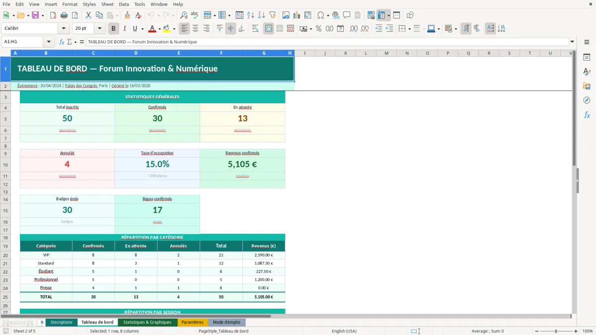
Task: Click column header D
Action: 136,53
